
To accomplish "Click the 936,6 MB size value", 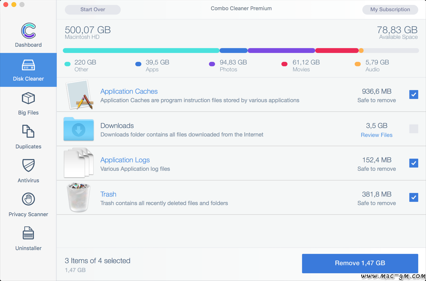I will point(377,91).
